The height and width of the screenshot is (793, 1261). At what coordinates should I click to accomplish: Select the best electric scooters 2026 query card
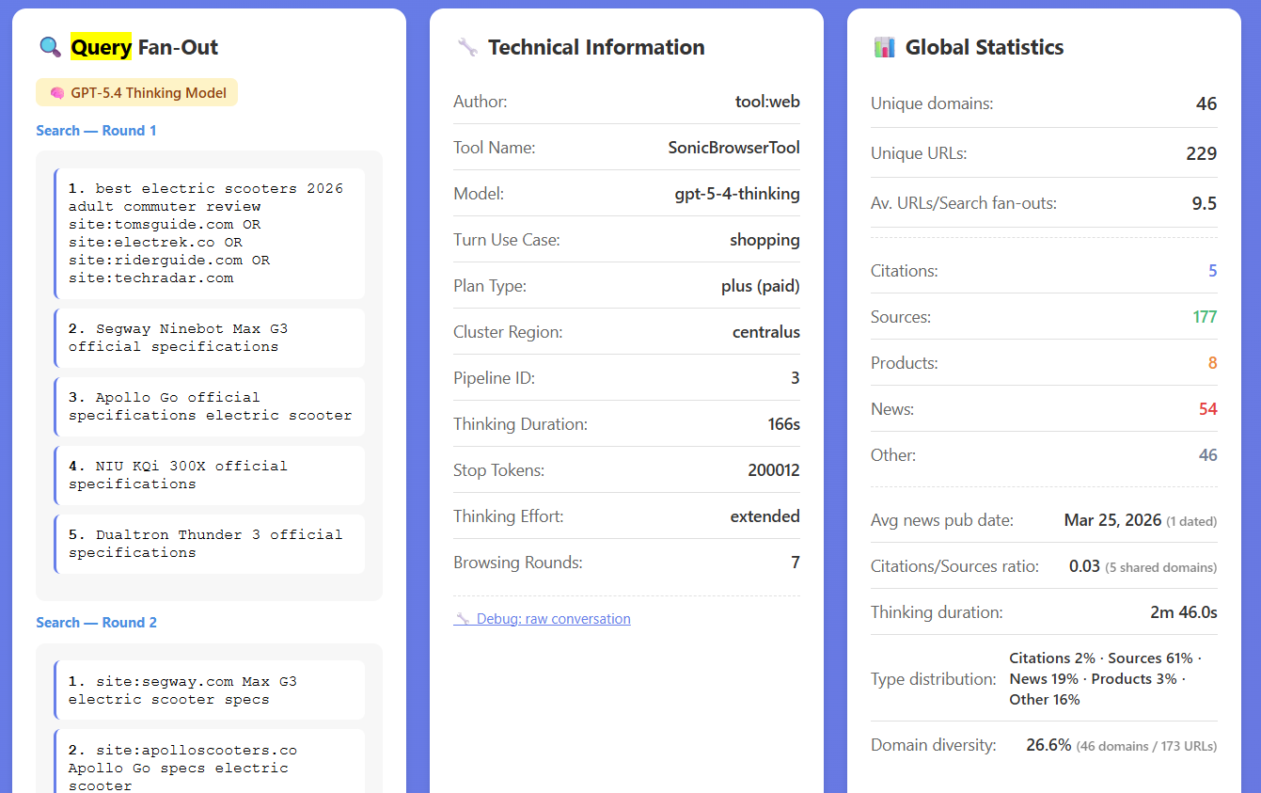click(208, 232)
